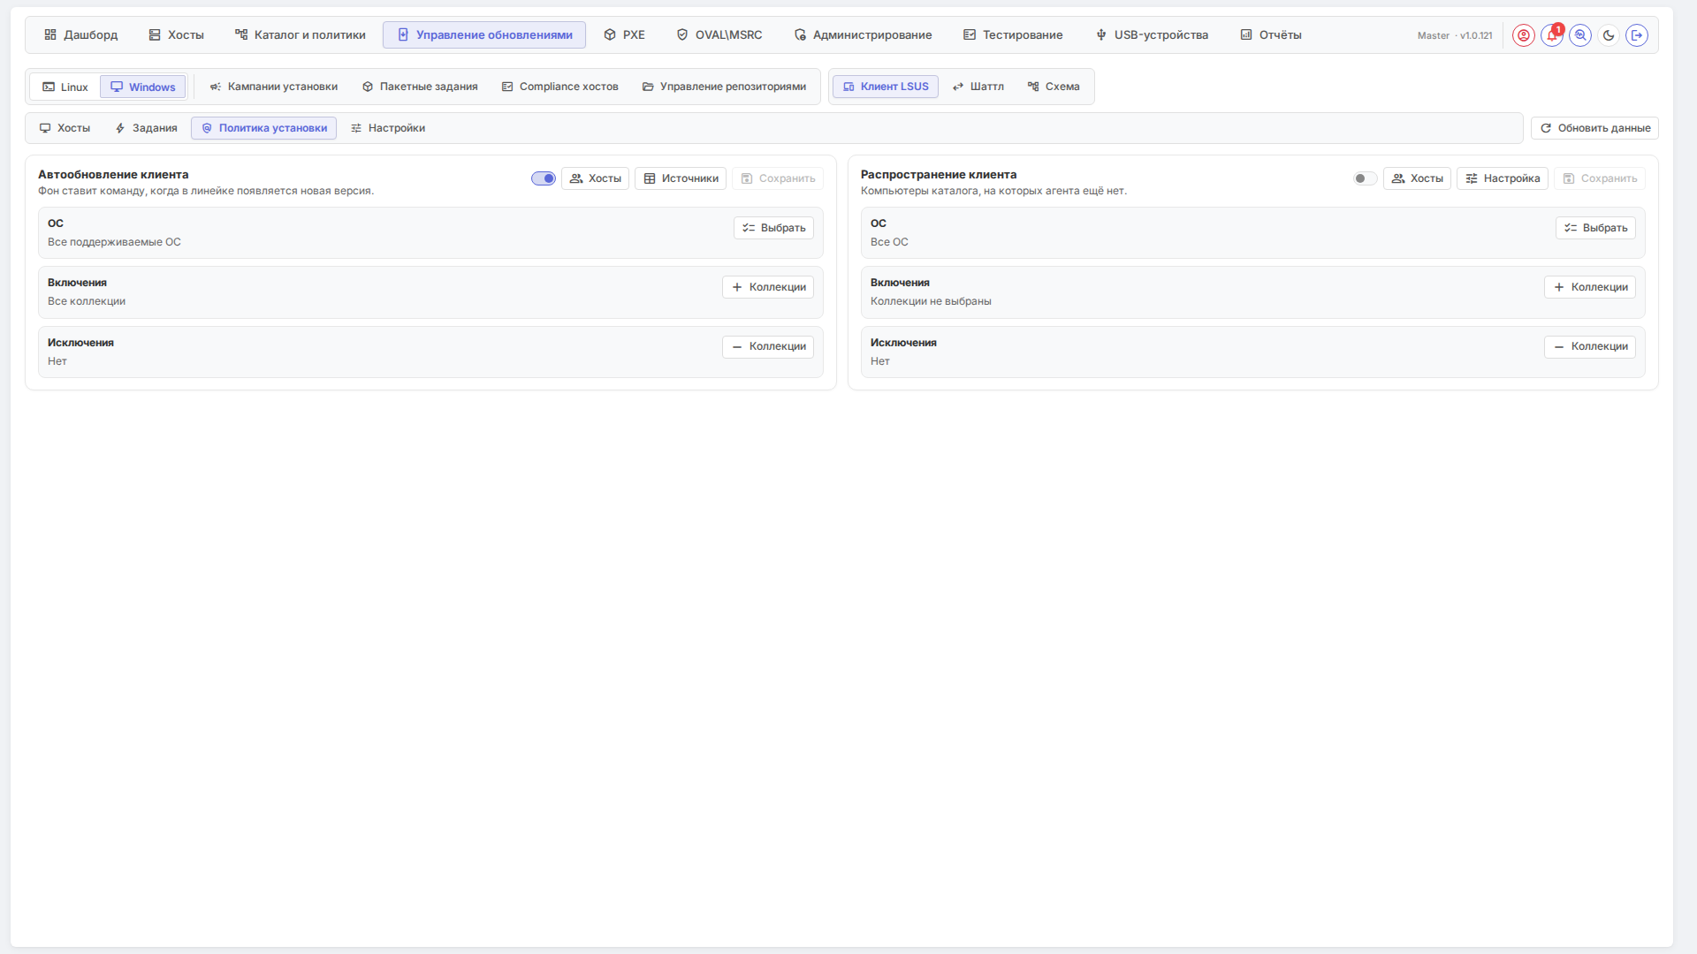
Task: Open Шаттл section
Action: pyautogui.click(x=978, y=87)
